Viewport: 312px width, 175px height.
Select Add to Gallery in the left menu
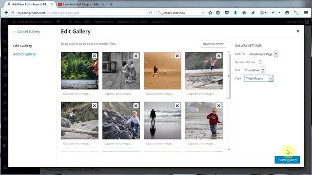pos(24,54)
